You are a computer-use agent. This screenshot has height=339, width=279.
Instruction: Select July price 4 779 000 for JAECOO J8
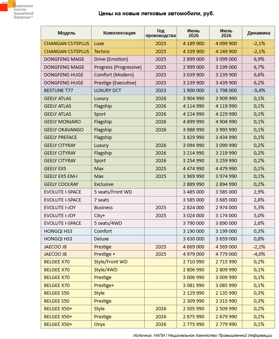point(226,254)
